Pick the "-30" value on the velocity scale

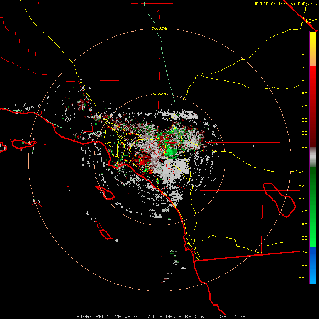pos(303,199)
